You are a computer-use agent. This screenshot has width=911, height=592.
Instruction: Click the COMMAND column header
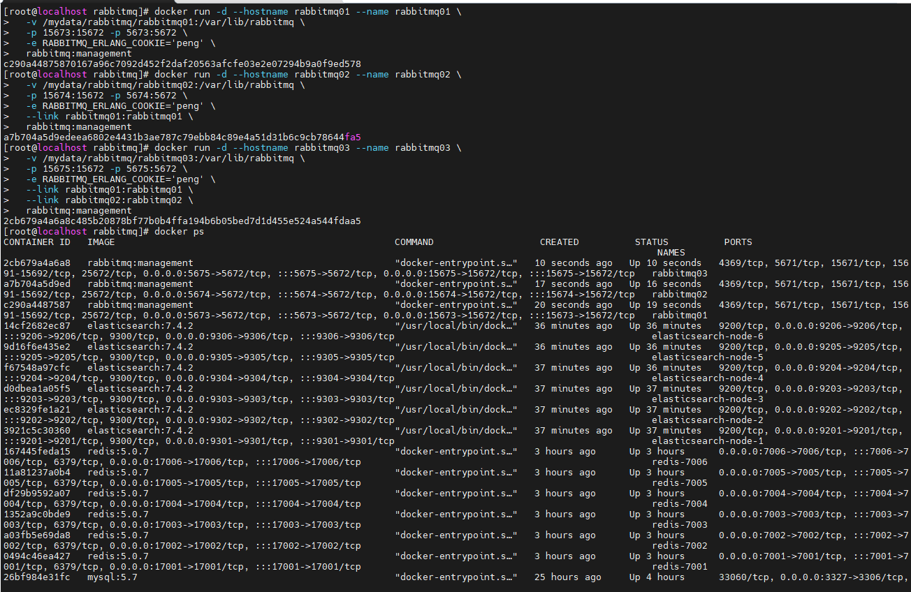[414, 242]
